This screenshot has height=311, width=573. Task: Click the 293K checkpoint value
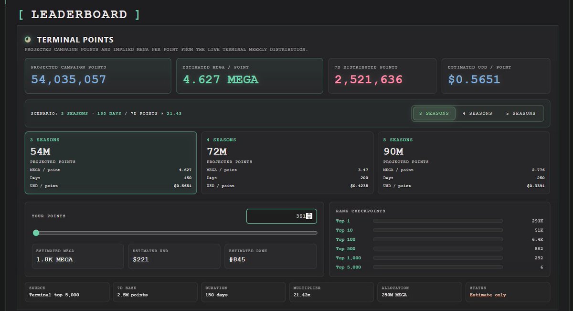tap(537, 221)
